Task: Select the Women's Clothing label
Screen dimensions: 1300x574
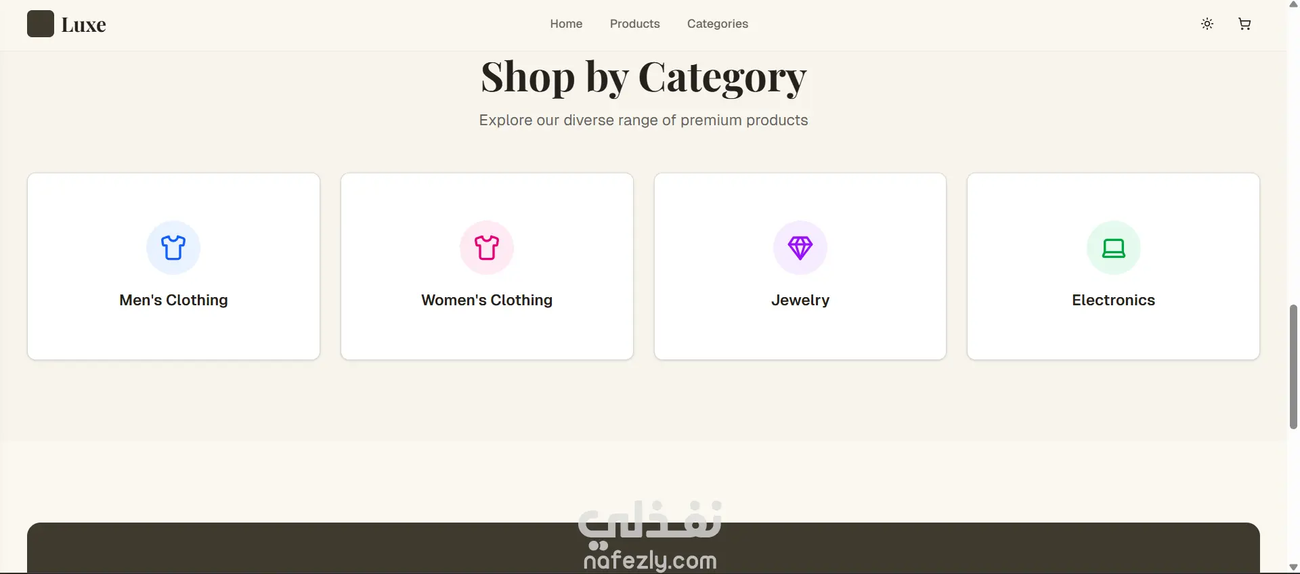Action: click(487, 300)
